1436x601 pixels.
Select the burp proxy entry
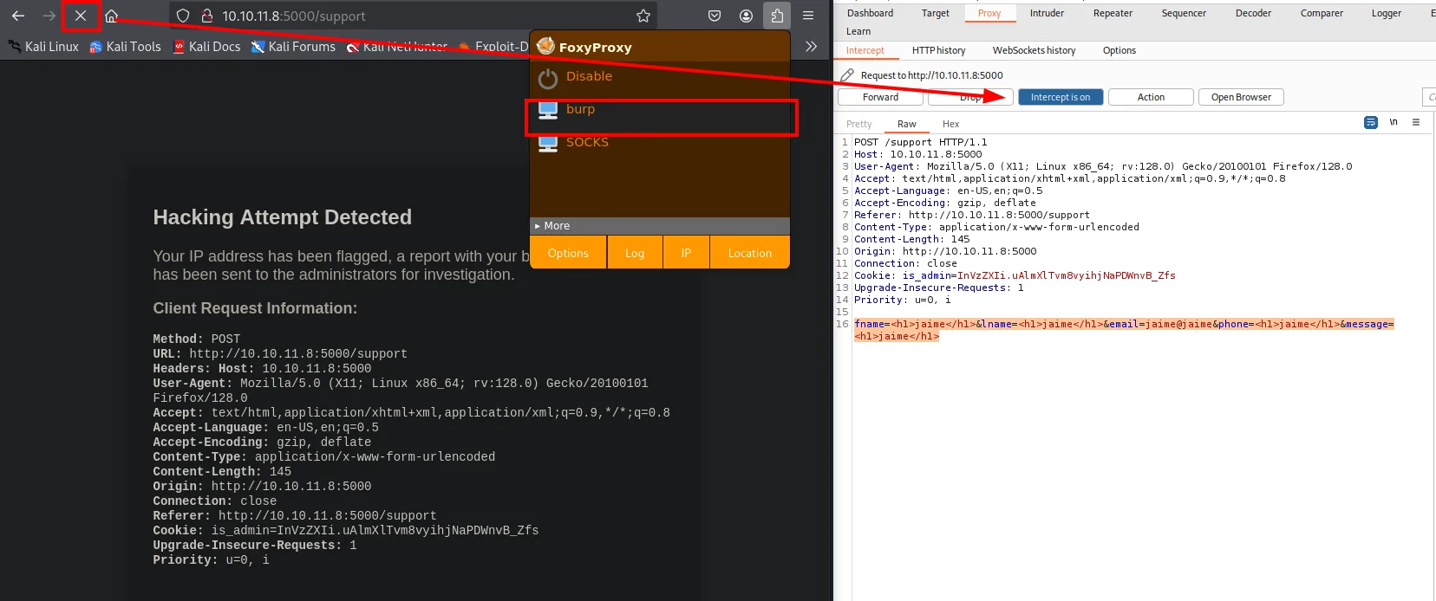click(x=661, y=110)
